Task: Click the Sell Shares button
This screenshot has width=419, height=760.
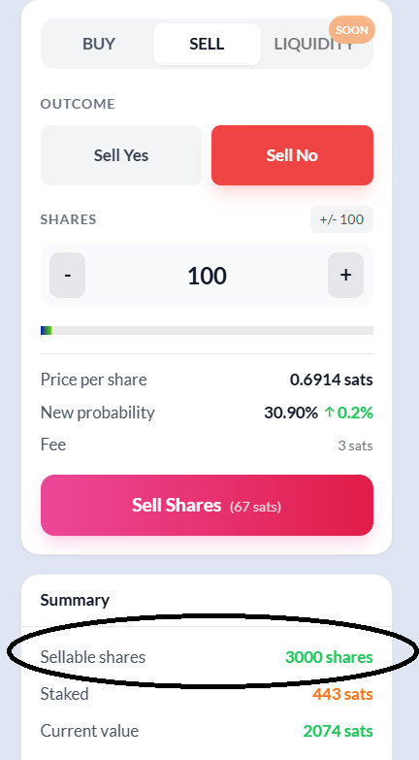Action: tap(207, 505)
